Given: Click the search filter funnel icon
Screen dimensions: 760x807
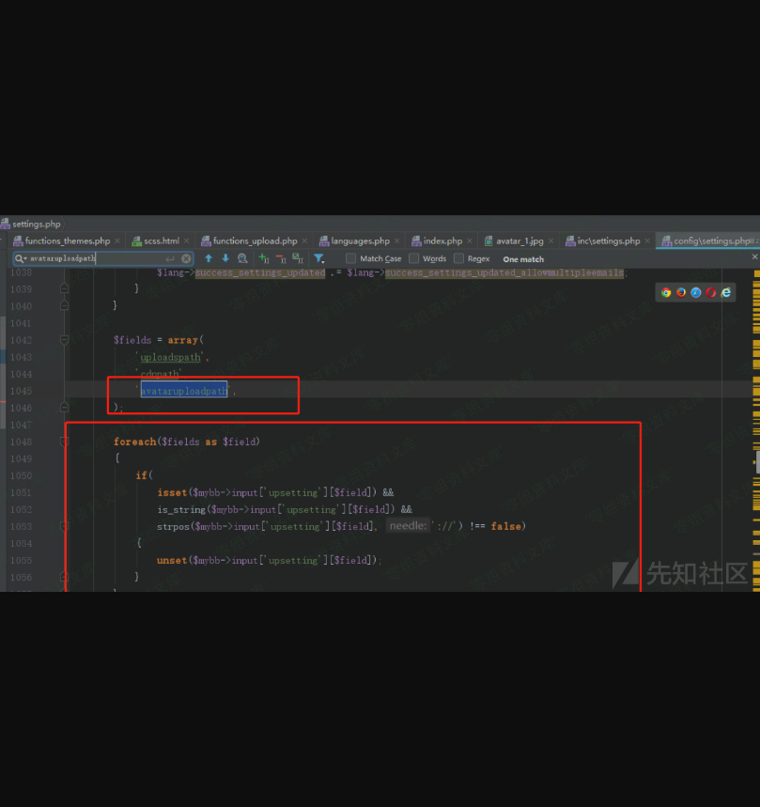Looking at the screenshot, I should [319, 258].
